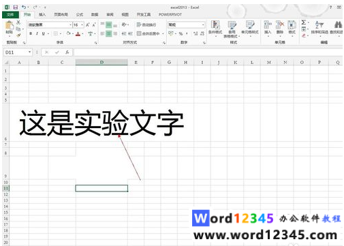Image resolution: width=344 pixels, height=246 pixels.
Task: Expand the Merge and Center dropdown arrow
Action: 163,33
